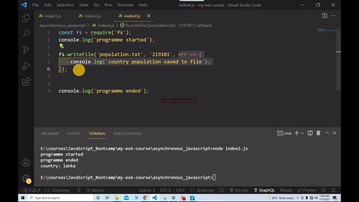This screenshot has width=359, height=202.
Task: Open the editor More Actions menu
Action: [x=333, y=16]
